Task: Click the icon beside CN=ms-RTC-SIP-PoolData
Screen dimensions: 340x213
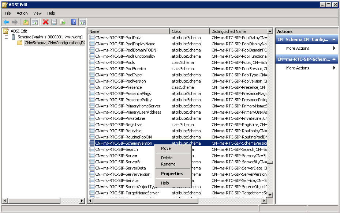Action: (x=92, y=38)
